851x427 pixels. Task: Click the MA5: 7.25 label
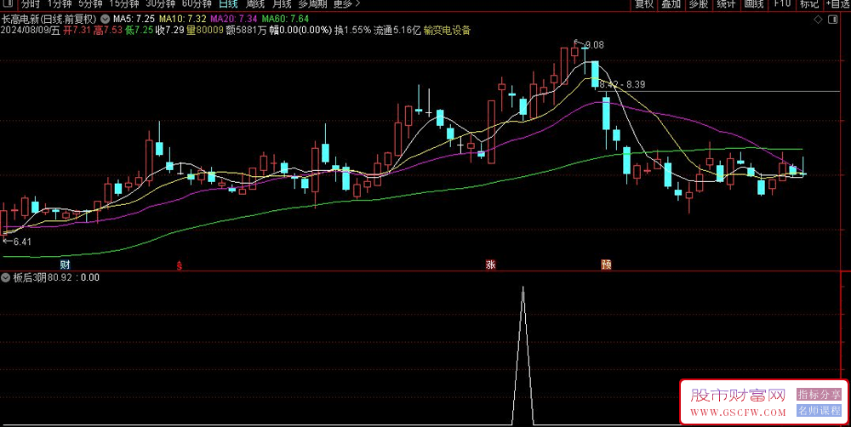134,19
